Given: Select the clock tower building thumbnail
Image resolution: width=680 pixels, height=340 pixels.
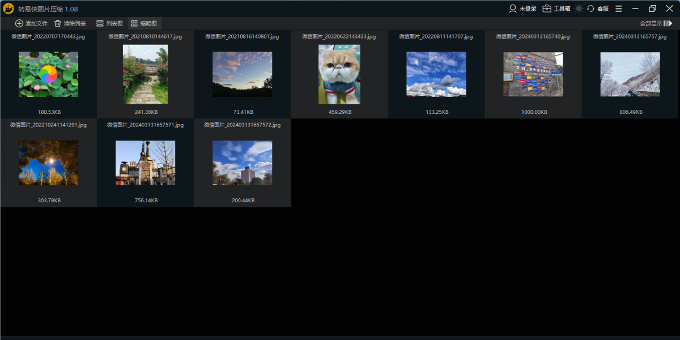Looking at the screenshot, I should pyautogui.click(x=145, y=163).
